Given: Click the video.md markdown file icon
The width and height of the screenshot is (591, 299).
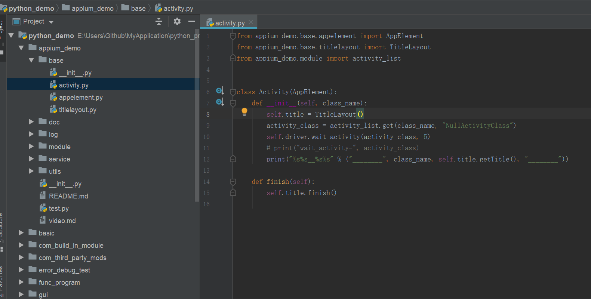Looking at the screenshot, I should click(43, 220).
